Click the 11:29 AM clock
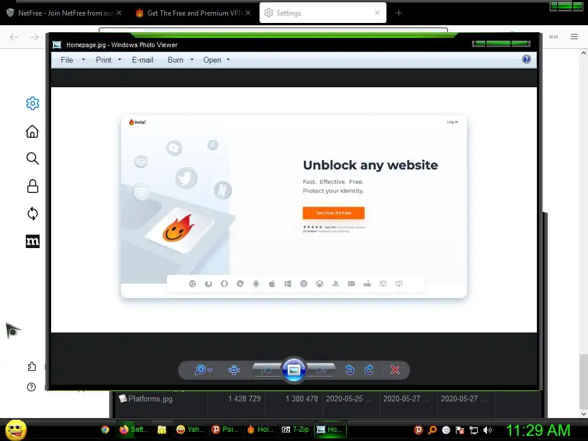The image size is (588, 441). point(538,430)
